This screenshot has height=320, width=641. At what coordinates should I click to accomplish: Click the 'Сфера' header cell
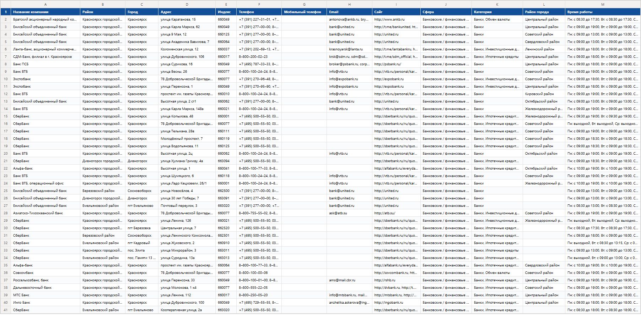coord(446,12)
